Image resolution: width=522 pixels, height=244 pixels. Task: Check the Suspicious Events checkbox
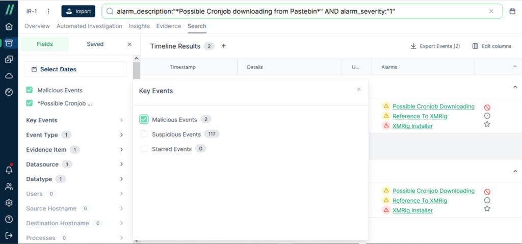click(x=144, y=134)
